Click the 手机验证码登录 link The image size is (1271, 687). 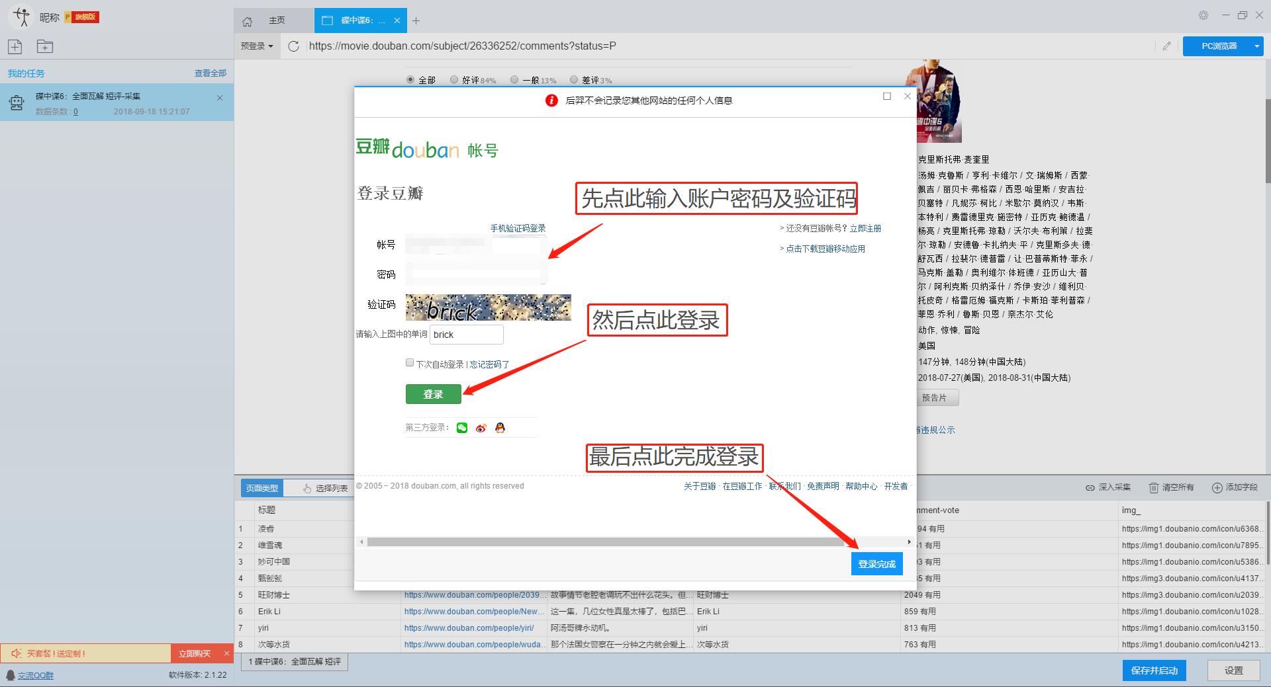(x=518, y=228)
